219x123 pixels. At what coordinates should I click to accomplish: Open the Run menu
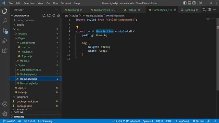click(x=55, y=3)
